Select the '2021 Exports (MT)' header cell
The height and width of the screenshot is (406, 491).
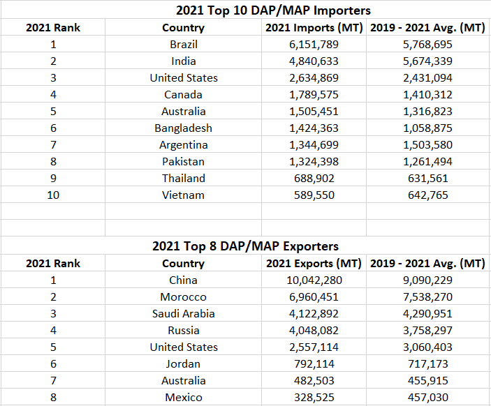coord(314,264)
